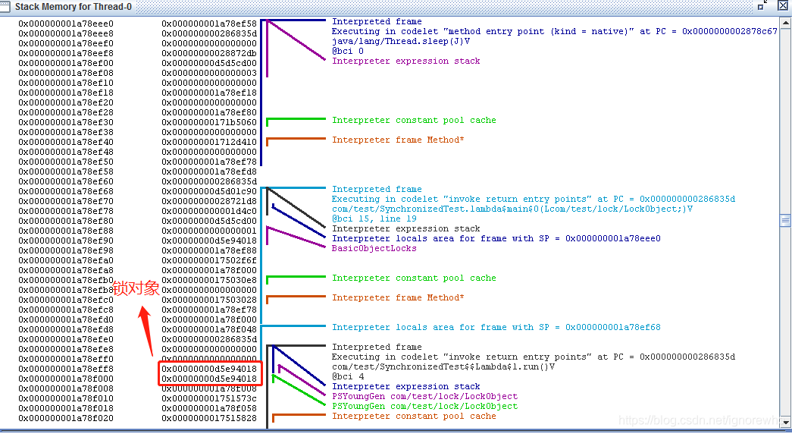Click value 0x00000000028721d8 in the middle column

pos(209,201)
